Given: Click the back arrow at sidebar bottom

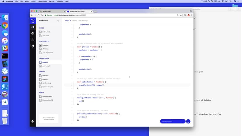Looking at the screenshot, I should [x=33, y=121].
